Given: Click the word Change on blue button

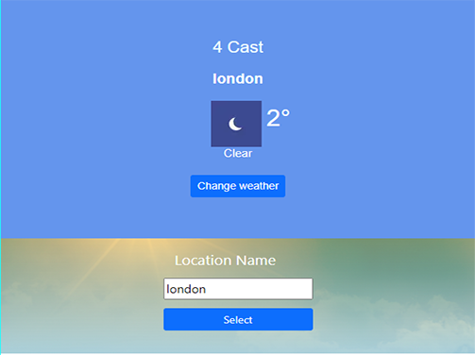Looking at the screenshot, I should 217,186.
